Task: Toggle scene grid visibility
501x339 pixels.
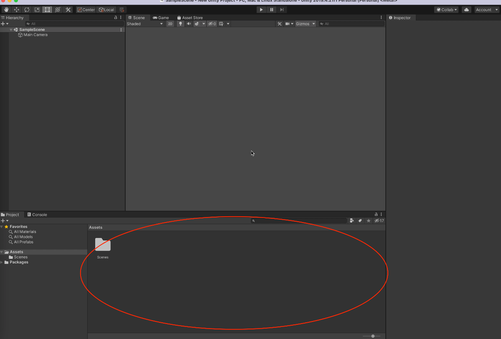Action: (x=221, y=24)
